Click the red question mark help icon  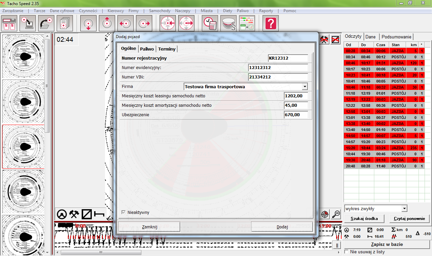click(x=270, y=24)
